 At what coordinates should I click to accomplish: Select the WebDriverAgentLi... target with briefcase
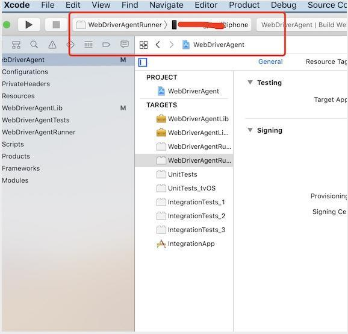click(x=193, y=133)
